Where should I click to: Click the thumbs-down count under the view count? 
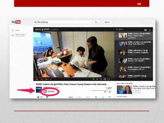(110, 92)
